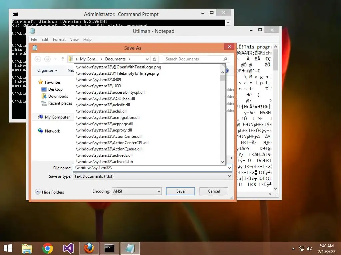Image resolution: width=341 pixels, height=255 pixels.
Task: Click the Notepad title bar icon
Action: point(32,31)
